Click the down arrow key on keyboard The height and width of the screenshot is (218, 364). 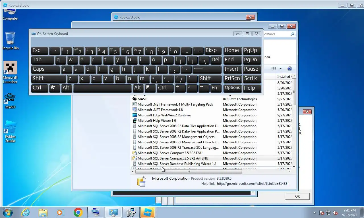[192, 88]
